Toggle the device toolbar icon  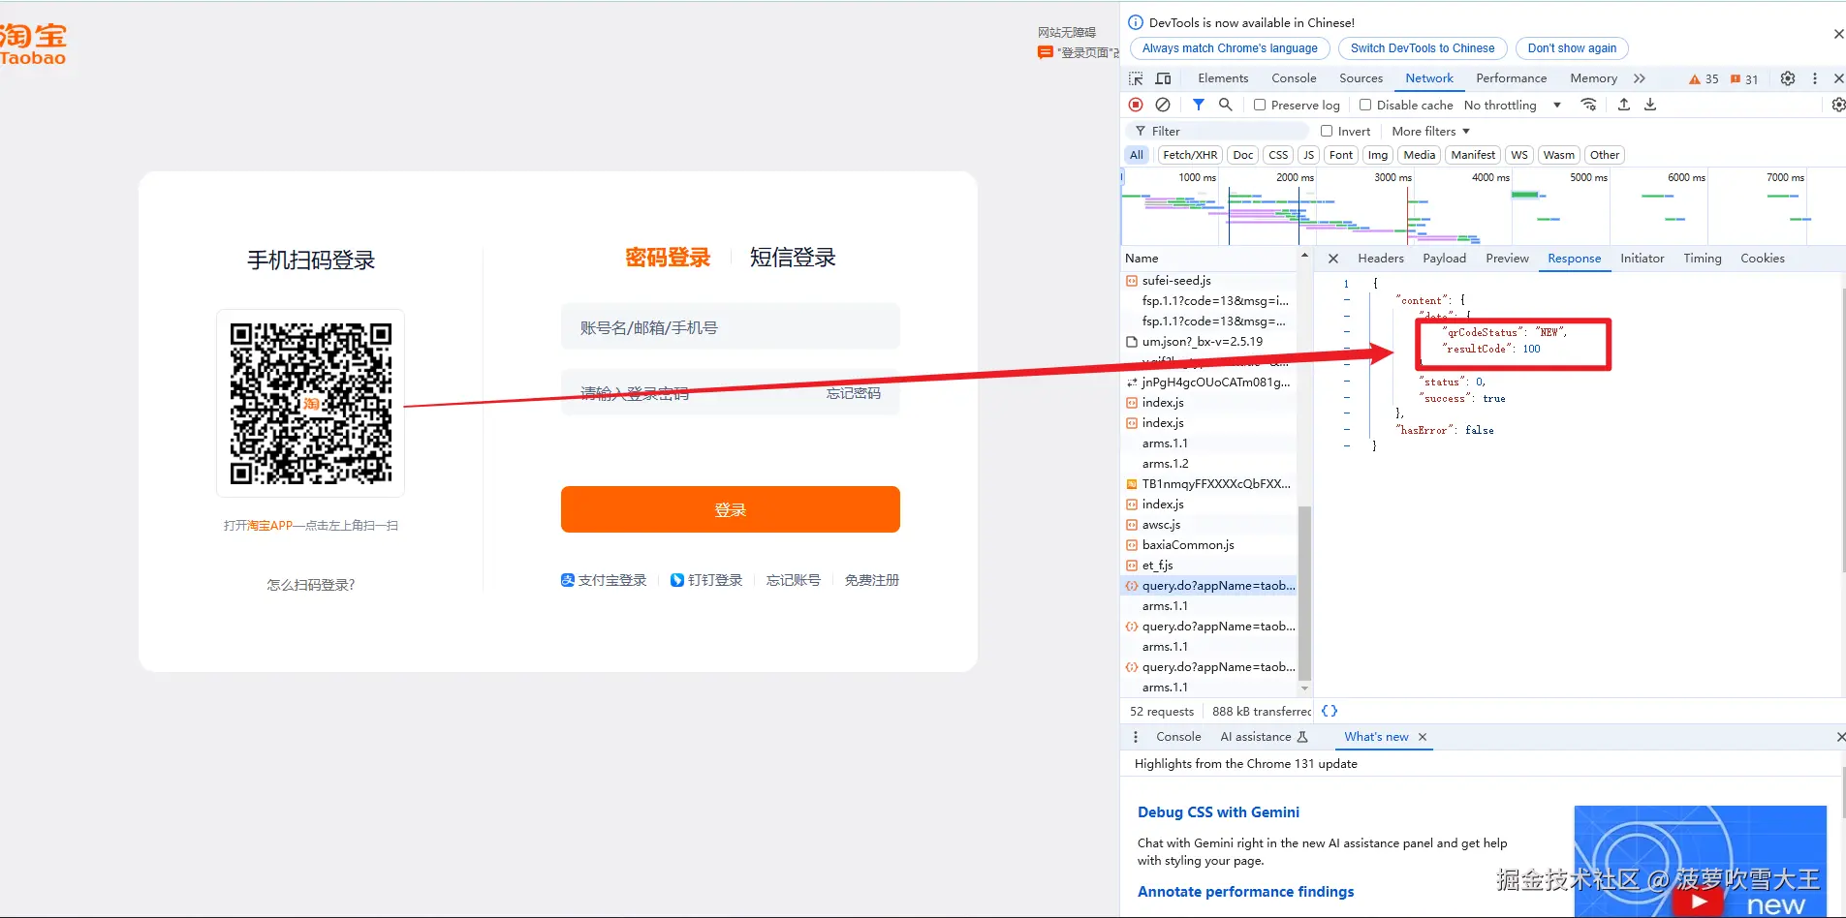coord(1164,78)
